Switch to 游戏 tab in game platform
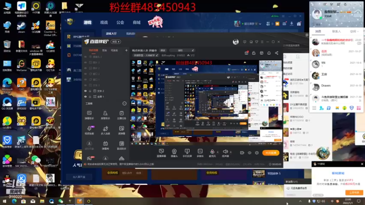Screen dimensions: 365x205 coord(88,22)
